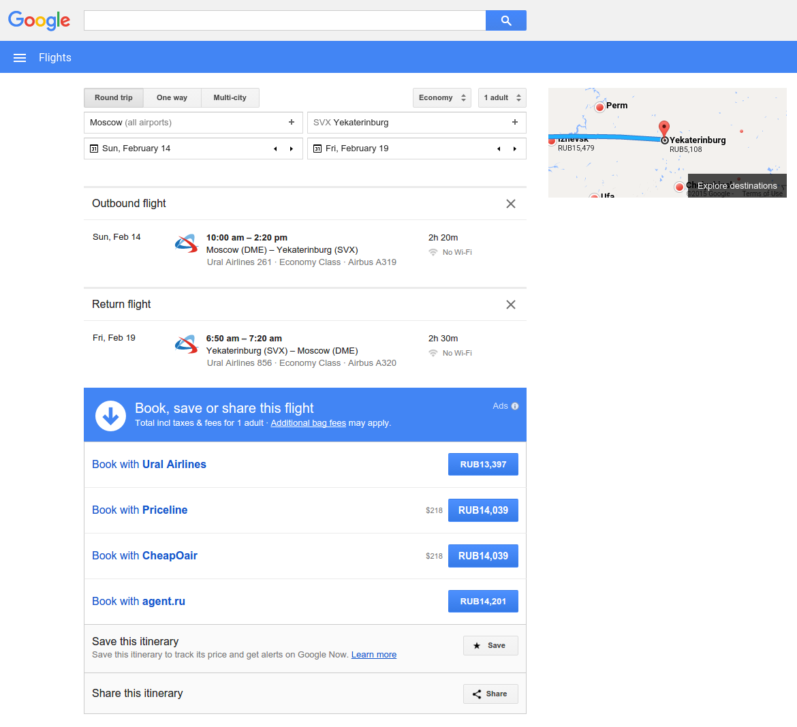Click the plus icon in Moscow origin field

(292, 122)
